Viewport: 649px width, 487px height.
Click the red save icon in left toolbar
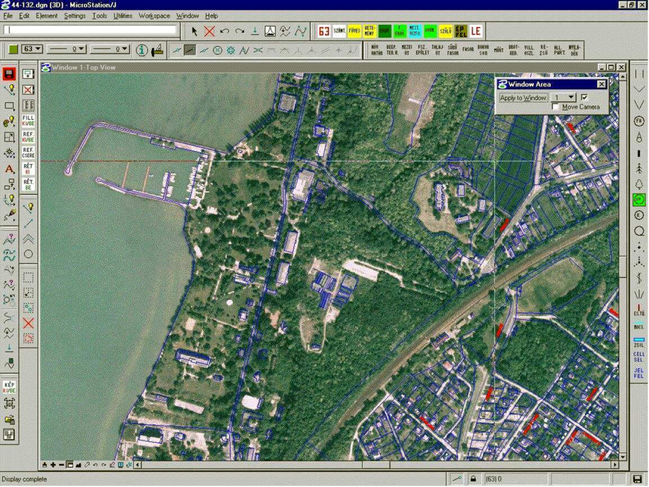click(x=9, y=74)
